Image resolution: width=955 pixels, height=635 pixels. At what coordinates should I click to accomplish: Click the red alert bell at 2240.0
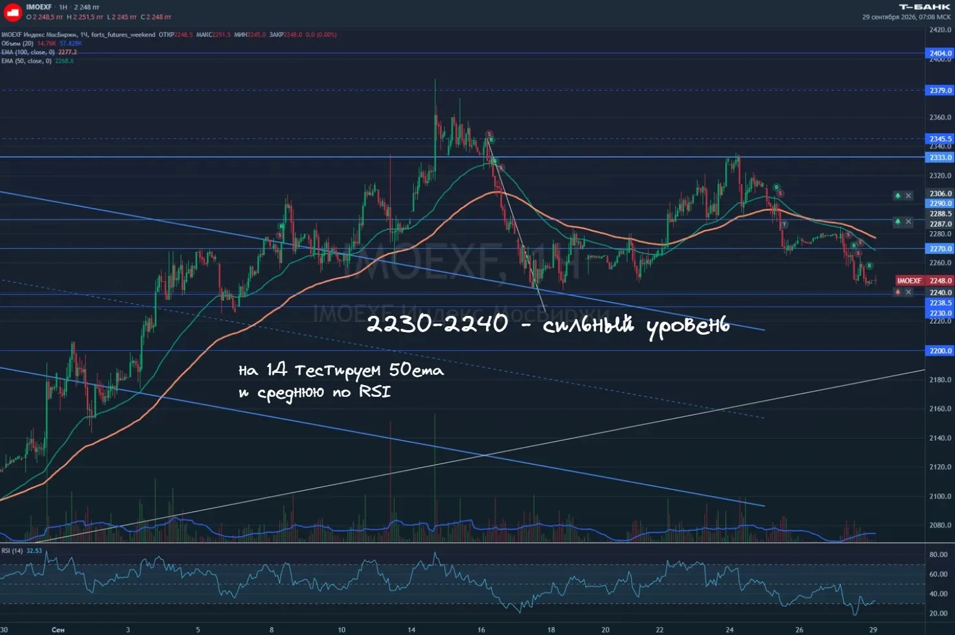click(898, 292)
